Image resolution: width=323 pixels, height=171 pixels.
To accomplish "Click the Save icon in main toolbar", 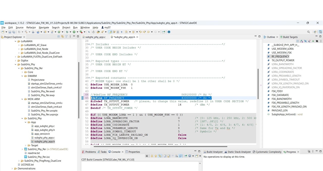I will (10, 32).
